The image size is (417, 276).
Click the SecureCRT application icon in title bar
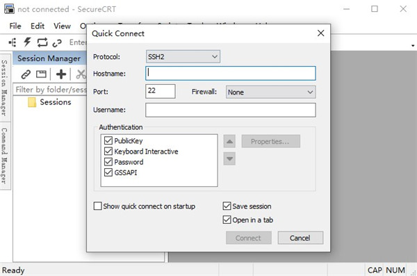pos(9,9)
